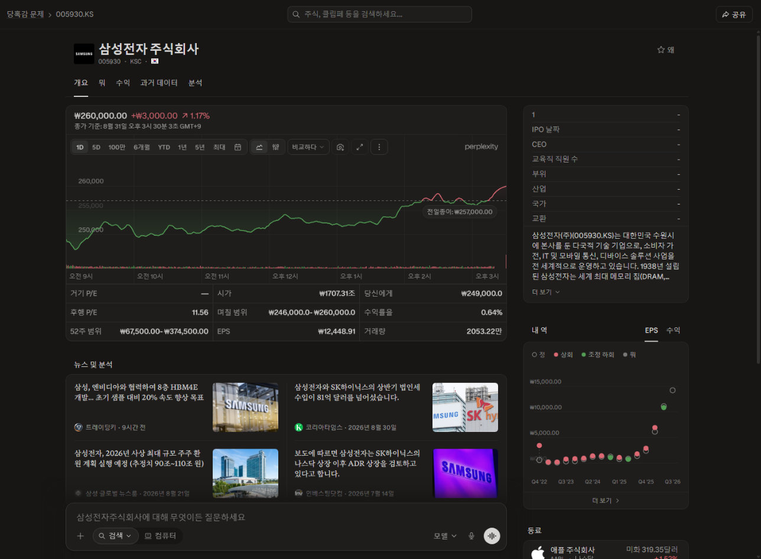Click the green 조정 하회 legend dot

[584, 355]
